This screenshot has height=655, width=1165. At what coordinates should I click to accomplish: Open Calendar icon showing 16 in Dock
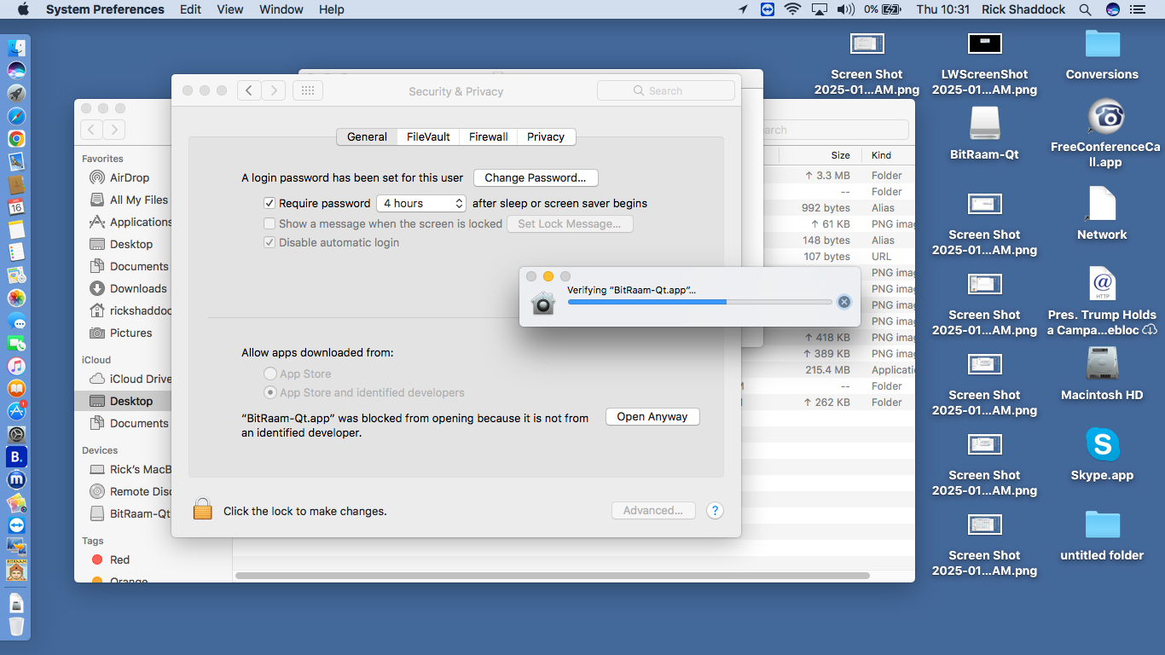(x=16, y=206)
